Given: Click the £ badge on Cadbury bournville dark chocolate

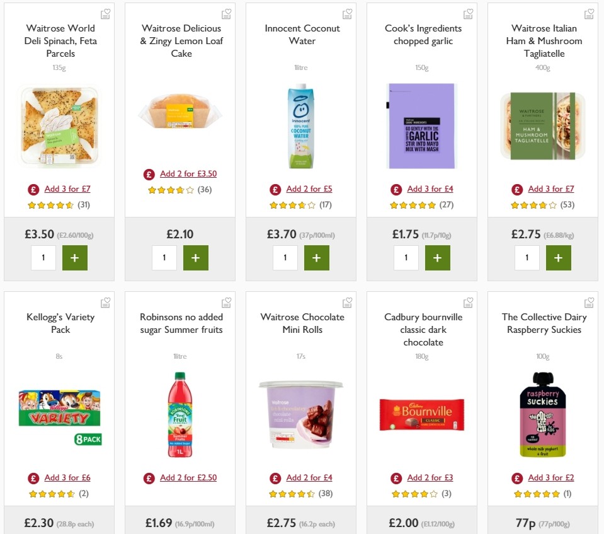Looking at the screenshot, I should point(396,477).
